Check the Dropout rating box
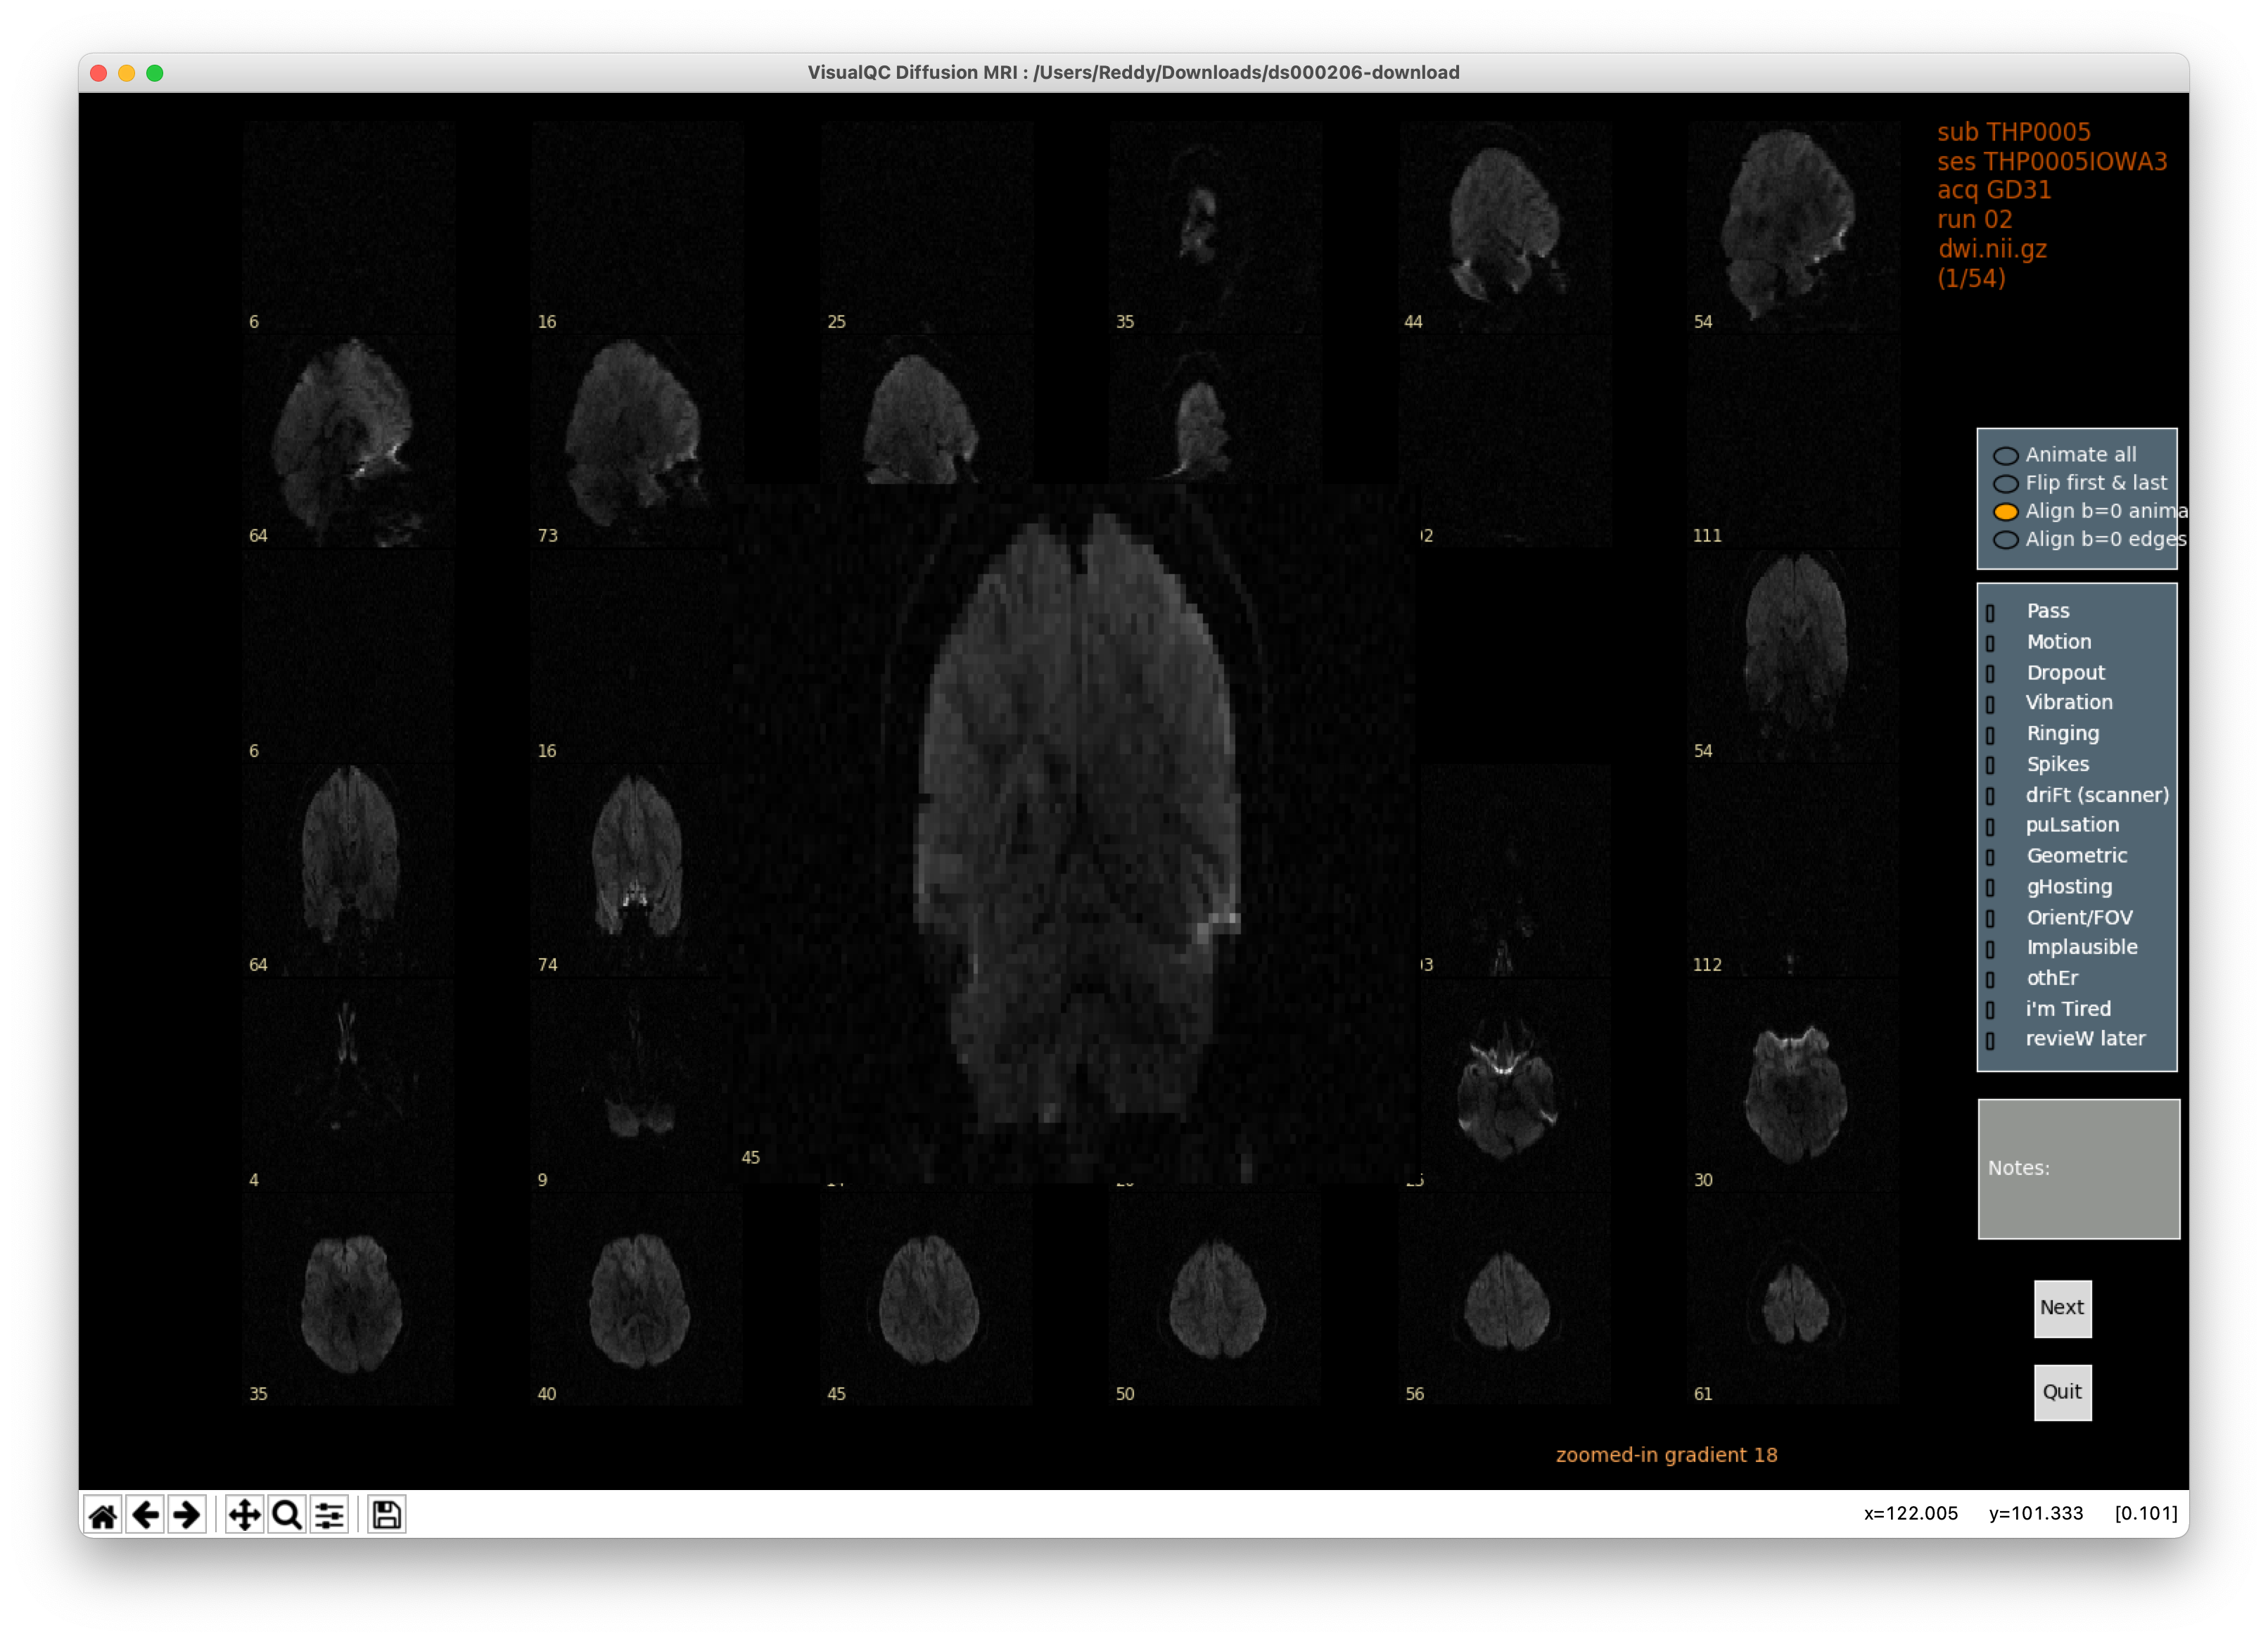Image resolution: width=2268 pixels, height=1642 pixels. pyautogui.click(x=1990, y=673)
